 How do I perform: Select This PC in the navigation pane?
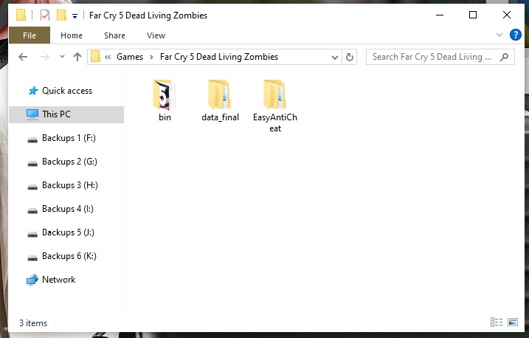pos(67,114)
